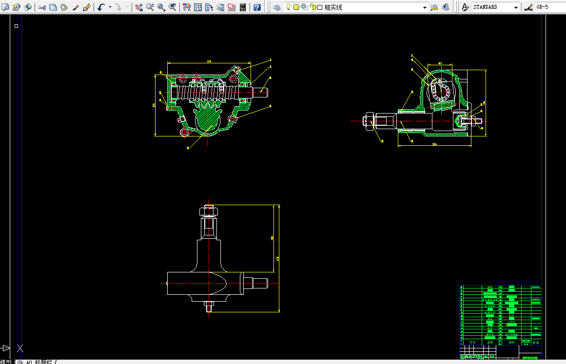
Task: Select the Zoom Window tool
Action: (x=161, y=7)
